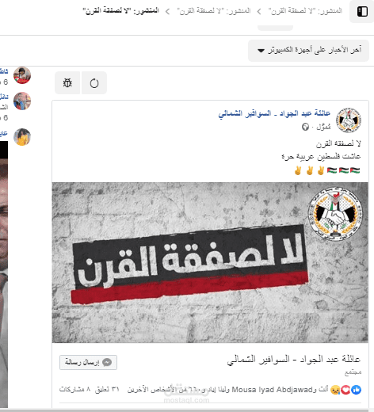The image size is (374, 412).
Task: Click the red heart Love reaction icon
Action: [x=345, y=390]
